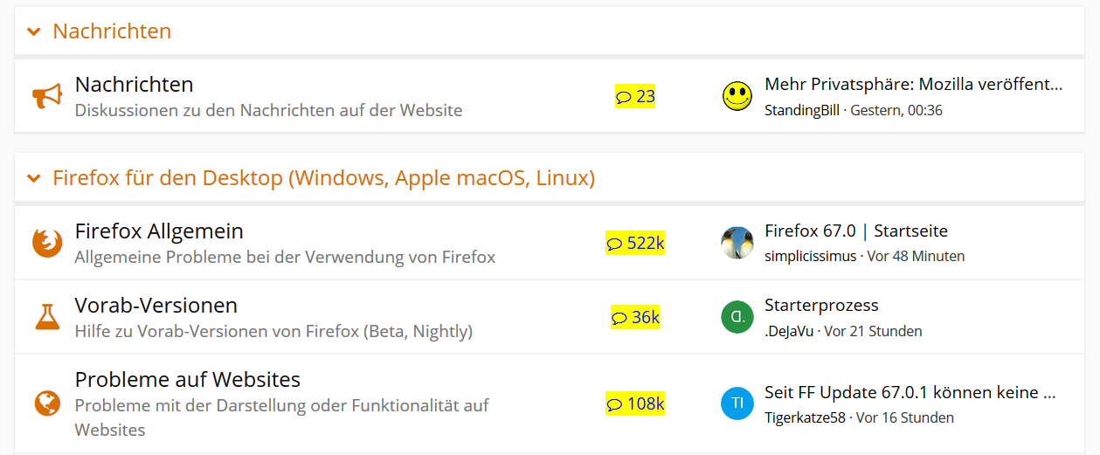Open the Nachrichten category heading link

point(112,31)
